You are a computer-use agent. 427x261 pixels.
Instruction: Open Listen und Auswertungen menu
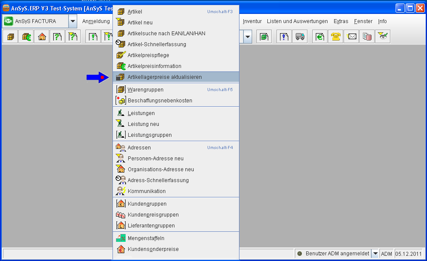(x=297, y=21)
